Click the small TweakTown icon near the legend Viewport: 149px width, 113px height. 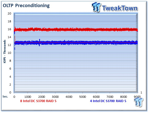click(138, 102)
